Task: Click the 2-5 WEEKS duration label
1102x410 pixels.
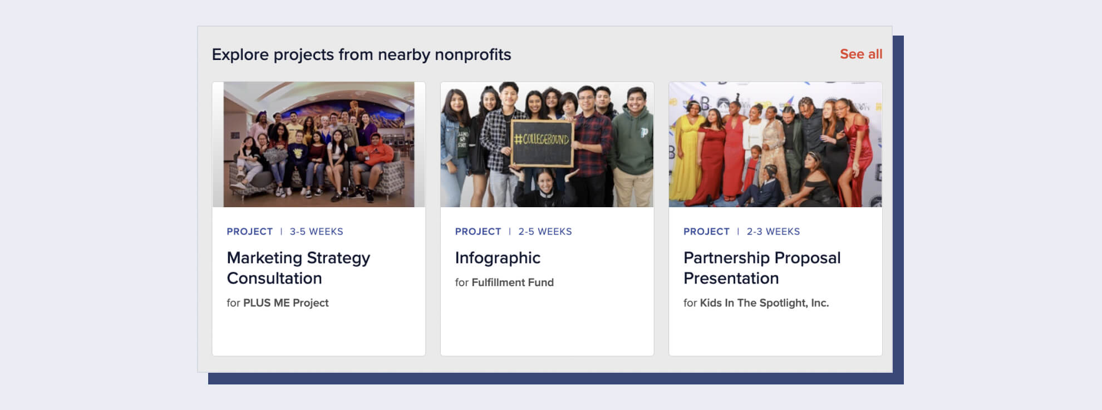Action: point(545,232)
